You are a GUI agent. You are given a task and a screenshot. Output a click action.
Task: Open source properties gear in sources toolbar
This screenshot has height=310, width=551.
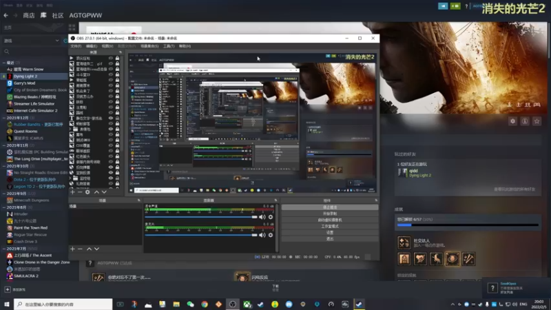[x=87, y=192]
